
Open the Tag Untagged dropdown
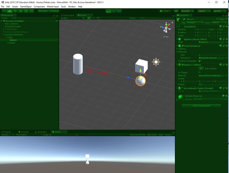point(195,22)
